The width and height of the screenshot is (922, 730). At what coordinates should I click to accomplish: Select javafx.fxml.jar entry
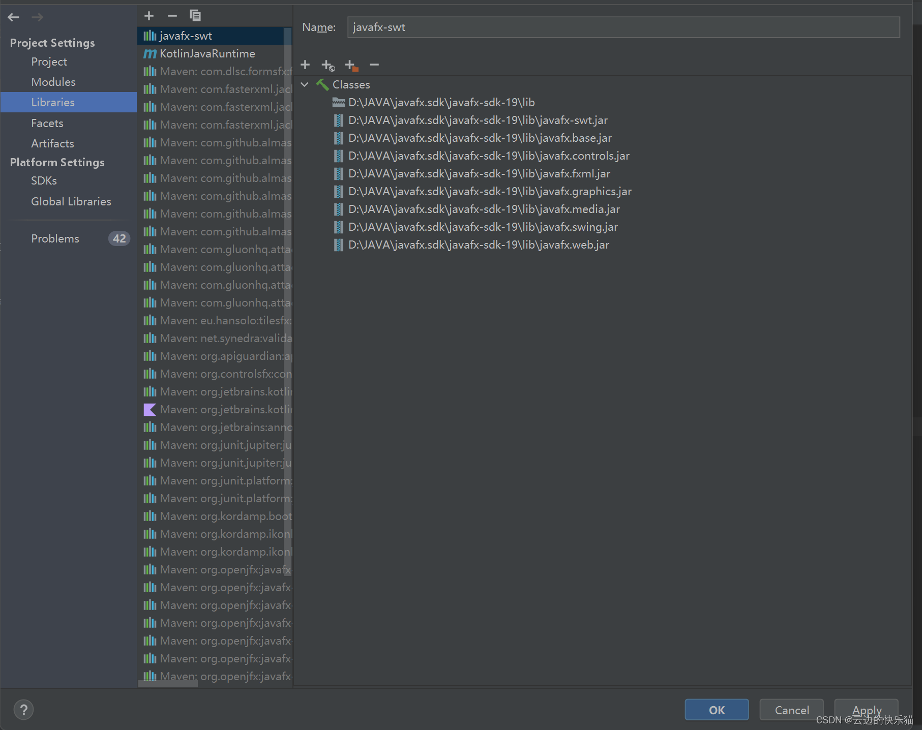[479, 174]
